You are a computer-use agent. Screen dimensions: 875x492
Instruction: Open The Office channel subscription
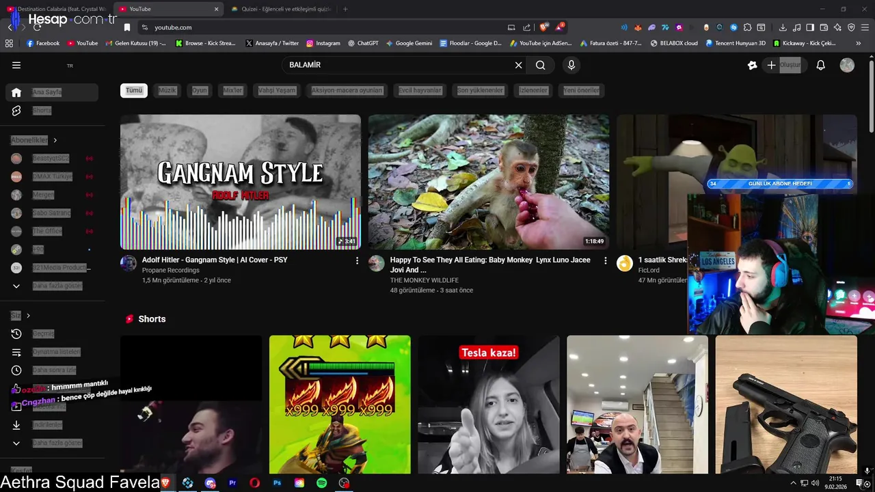(52, 231)
